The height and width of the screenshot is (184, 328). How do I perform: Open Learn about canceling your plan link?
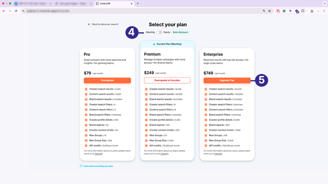click(x=98, y=166)
